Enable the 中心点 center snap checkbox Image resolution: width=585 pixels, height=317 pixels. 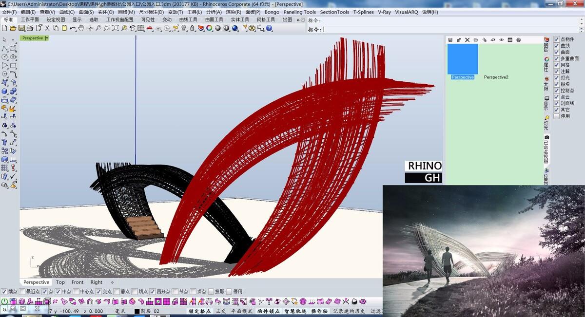(x=76, y=292)
